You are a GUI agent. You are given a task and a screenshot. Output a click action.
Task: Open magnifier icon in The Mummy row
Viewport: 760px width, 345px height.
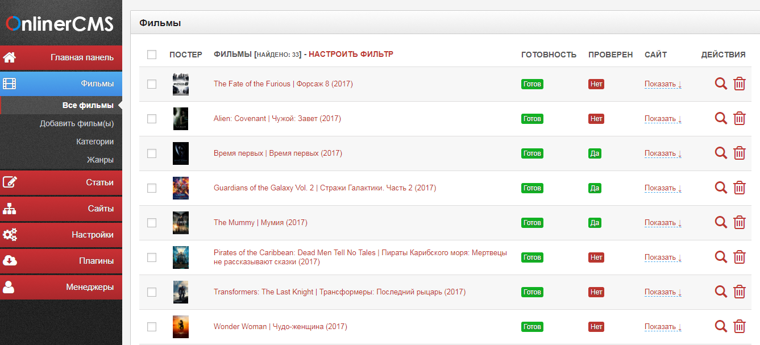tap(721, 223)
